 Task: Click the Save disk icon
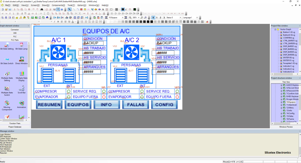[x=10, y=9]
